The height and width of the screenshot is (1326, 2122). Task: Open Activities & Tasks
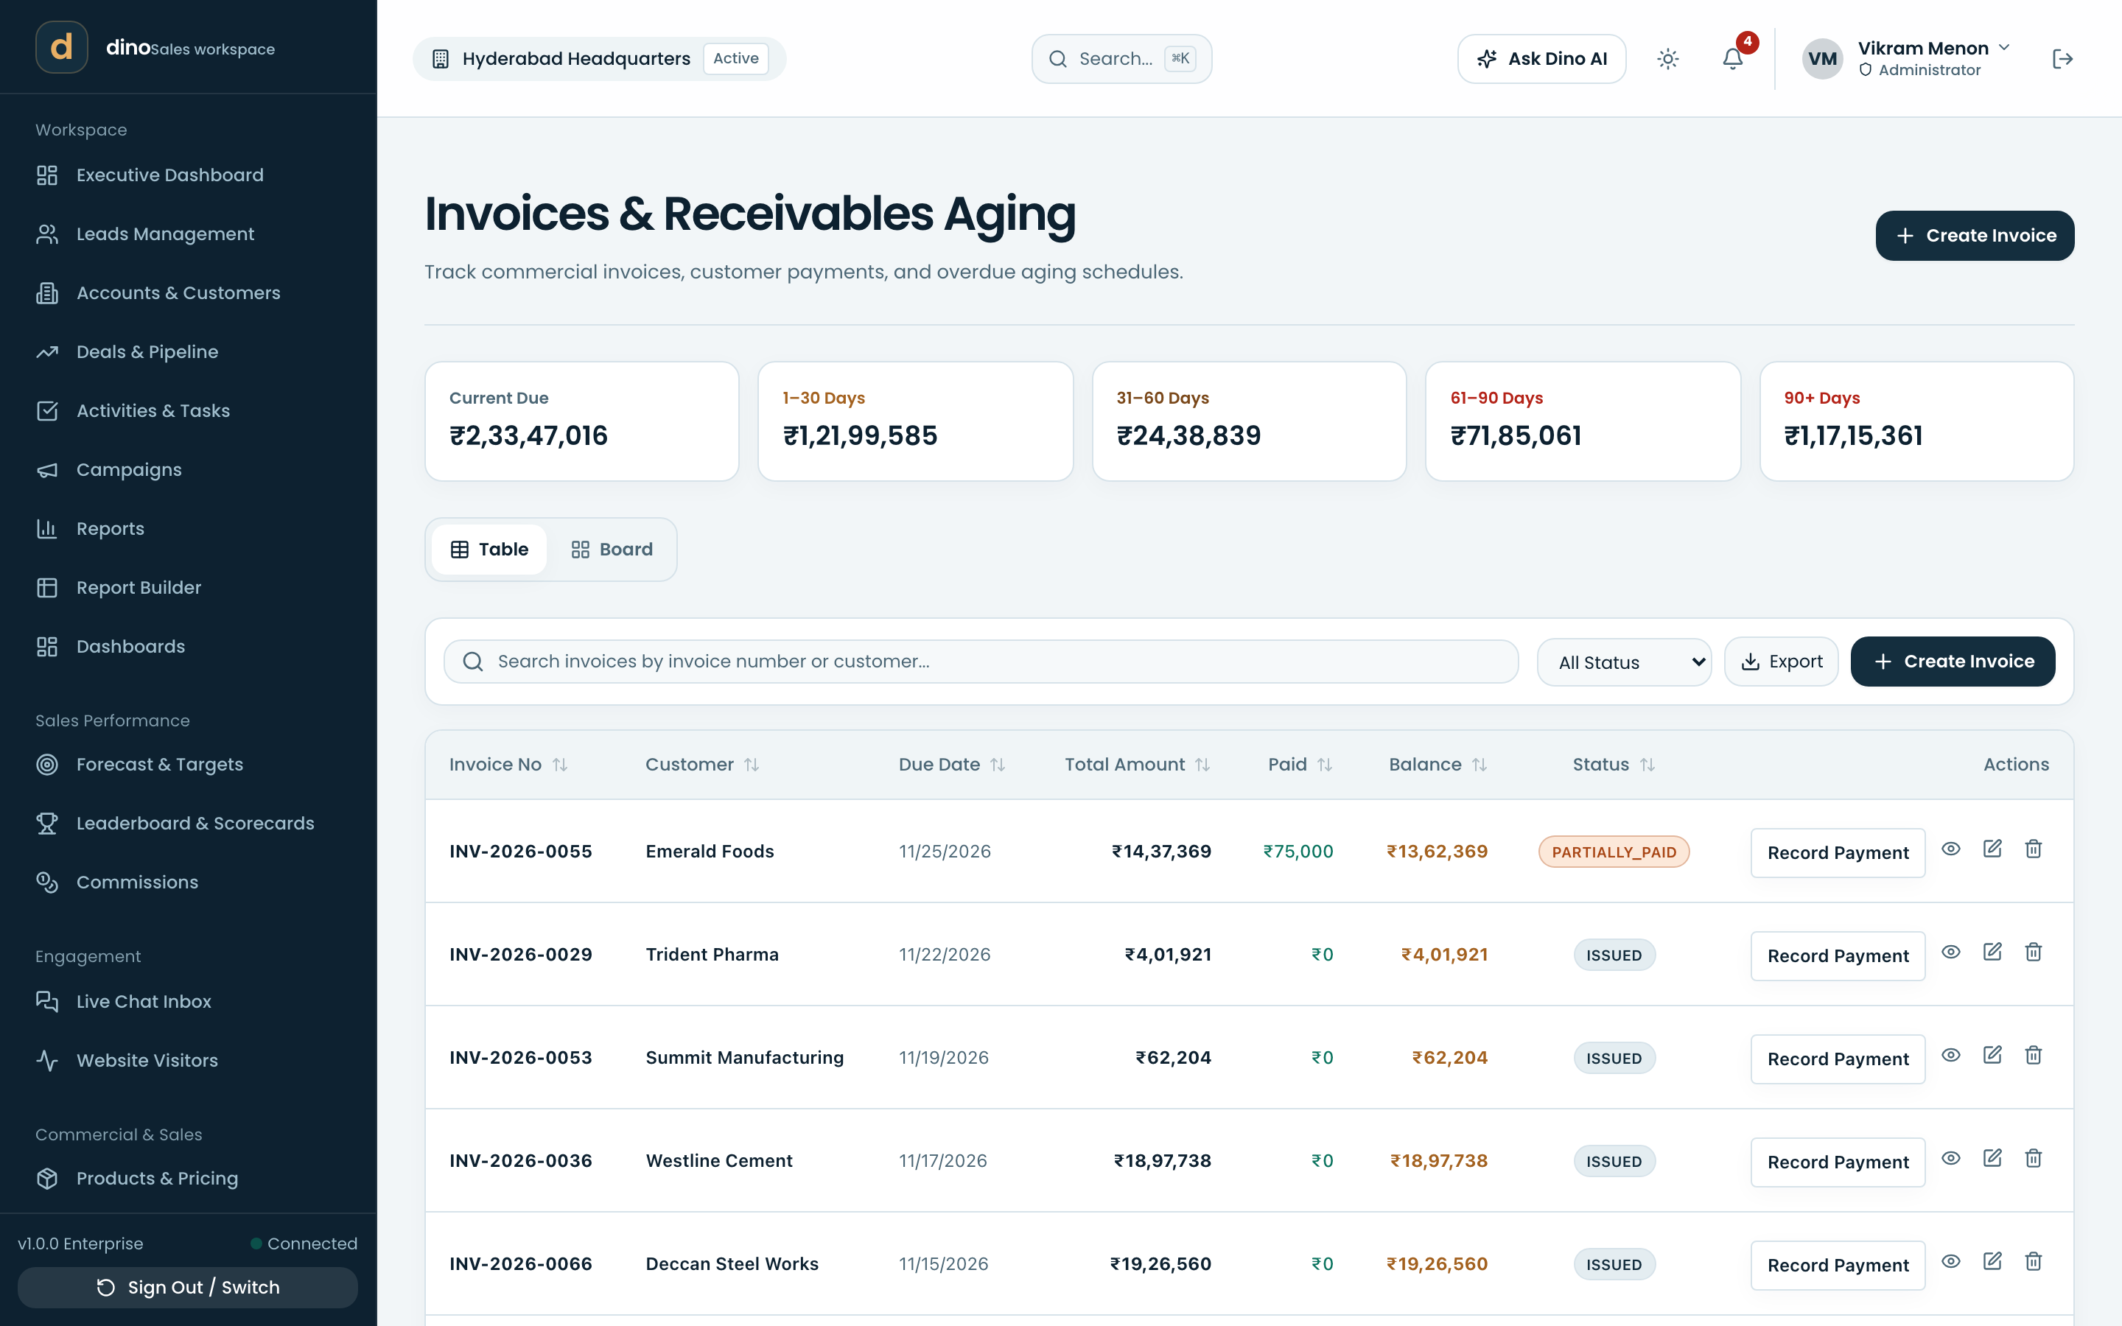189,410
